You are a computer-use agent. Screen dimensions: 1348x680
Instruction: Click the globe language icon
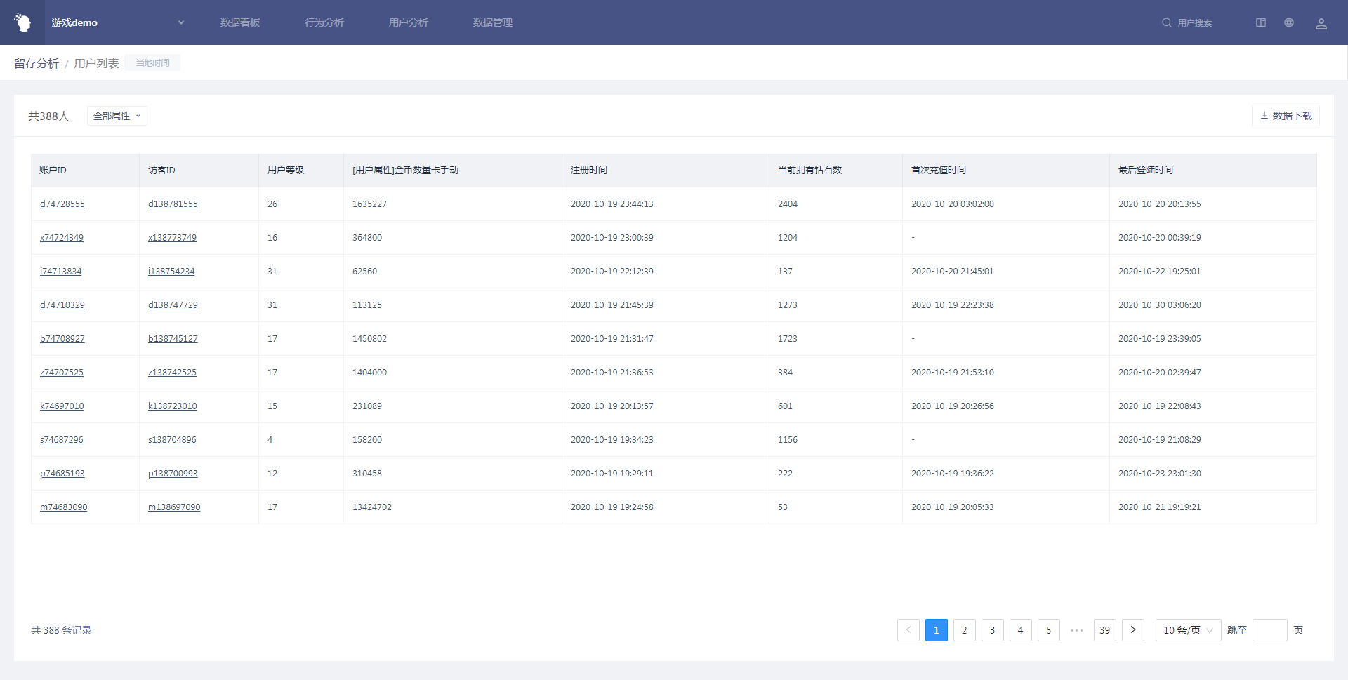pos(1289,22)
